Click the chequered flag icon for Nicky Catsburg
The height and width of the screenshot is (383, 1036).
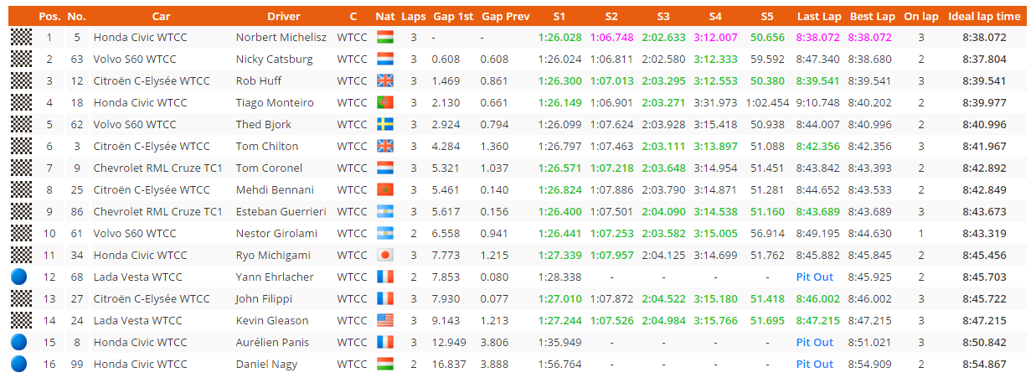click(x=21, y=59)
